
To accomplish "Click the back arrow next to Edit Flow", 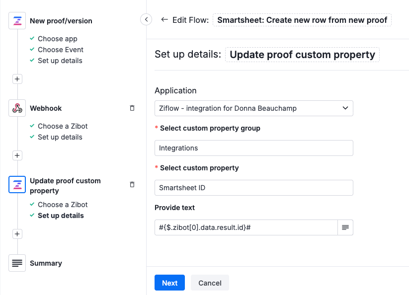I will (164, 20).
